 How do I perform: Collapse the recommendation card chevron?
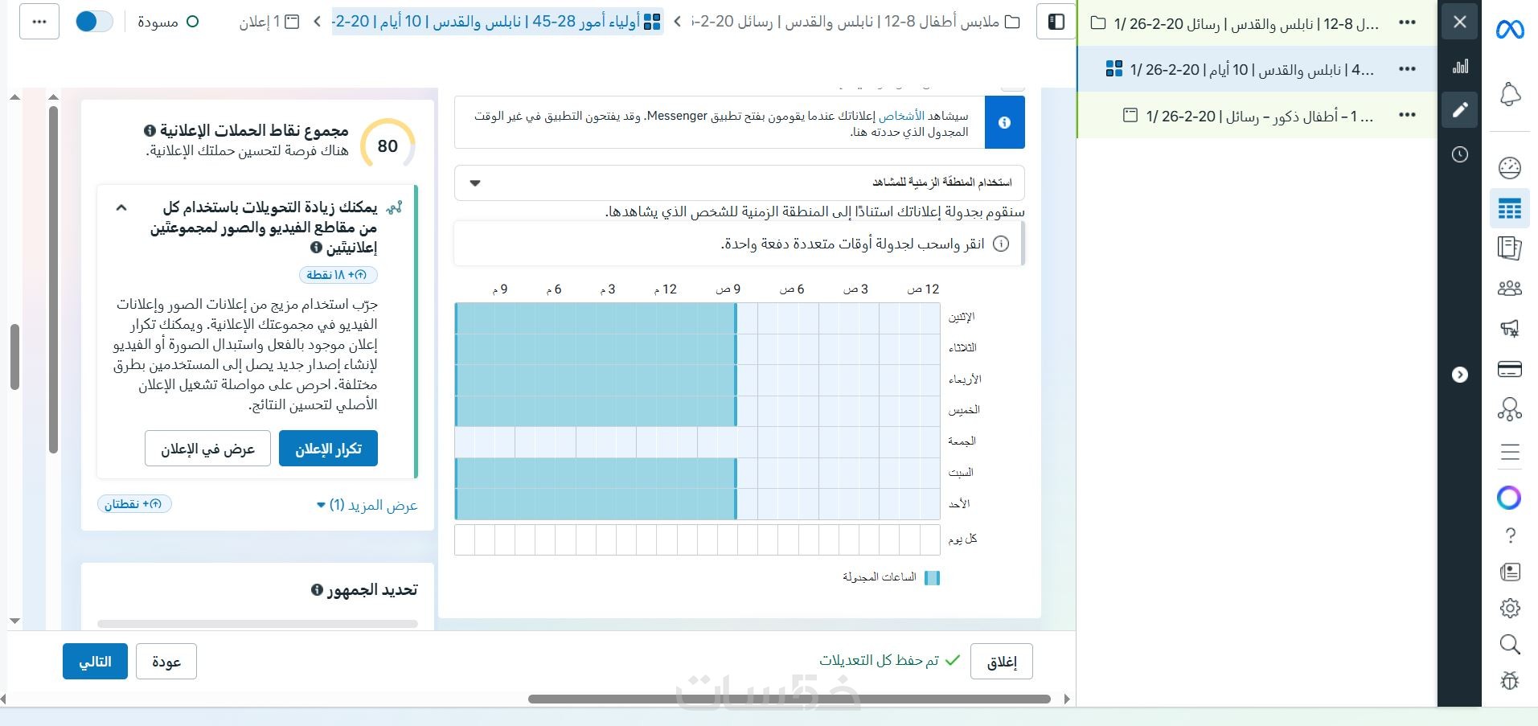coord(121,207)
